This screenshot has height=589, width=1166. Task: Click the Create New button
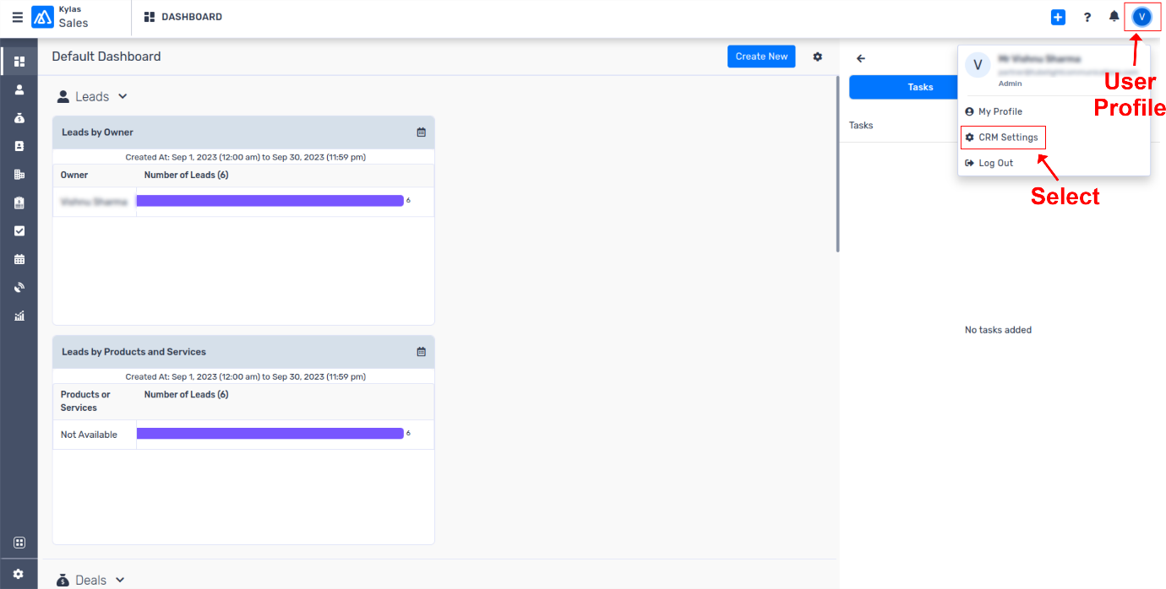pos(760,57)
